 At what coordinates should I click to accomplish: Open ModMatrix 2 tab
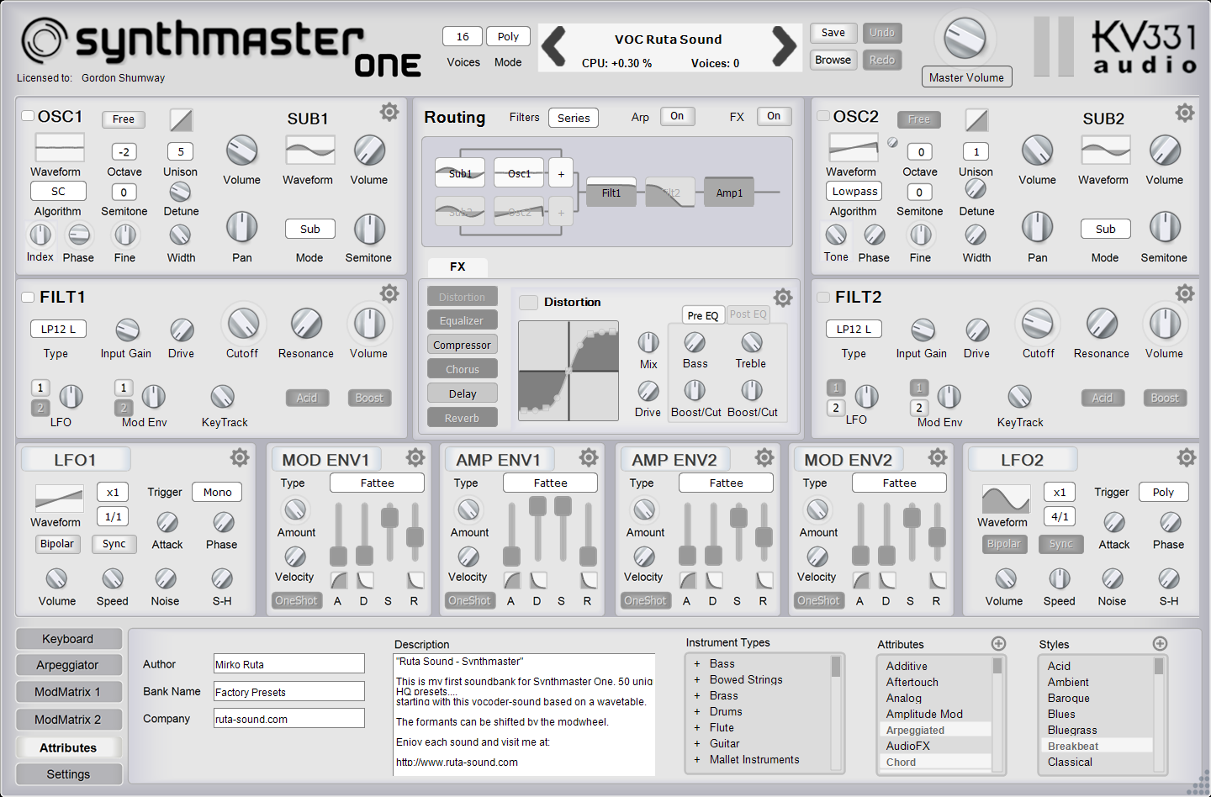(x=68, y=720)
